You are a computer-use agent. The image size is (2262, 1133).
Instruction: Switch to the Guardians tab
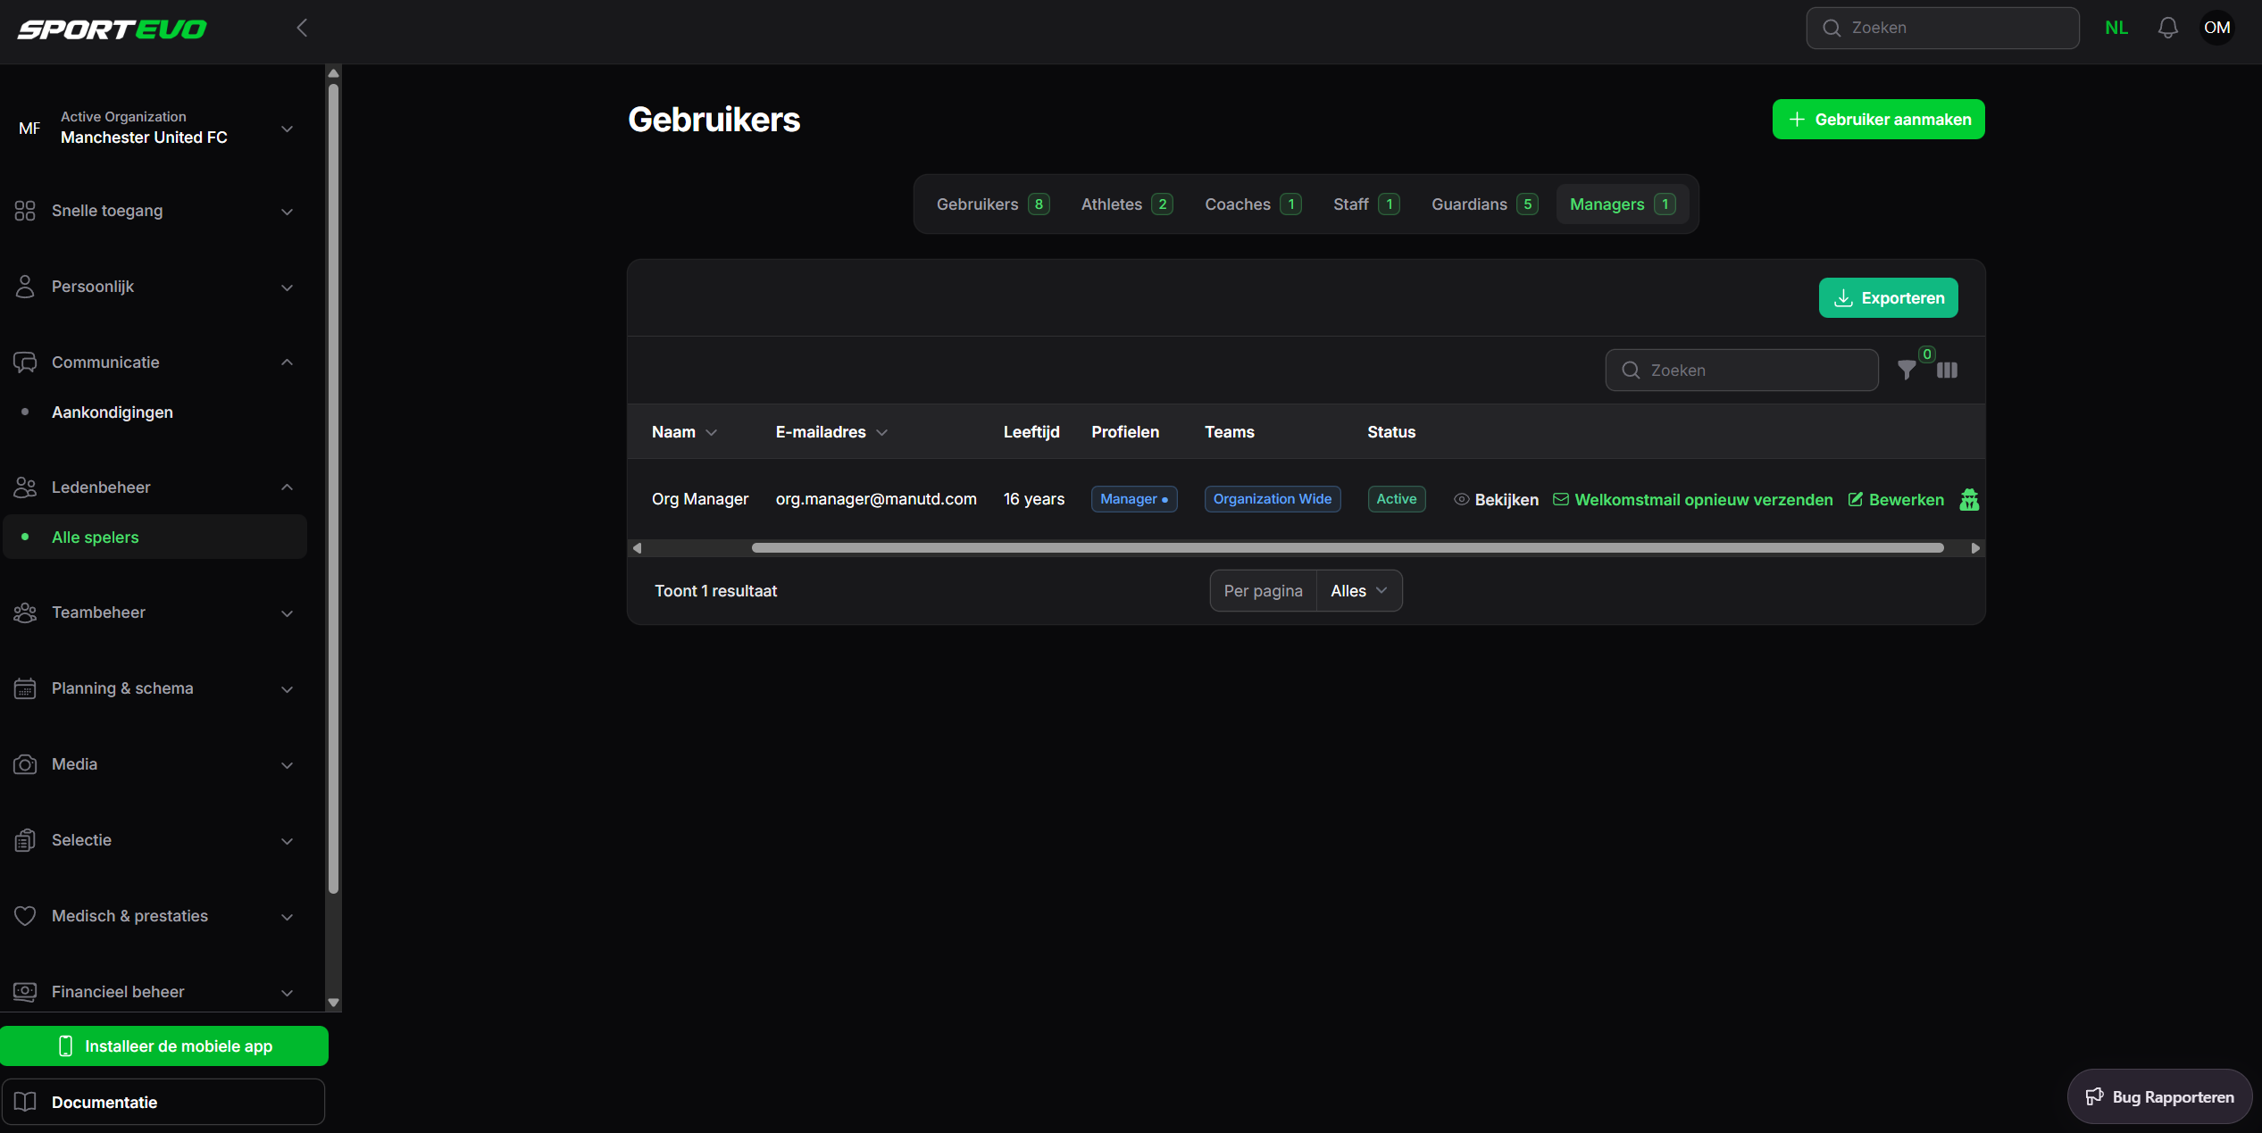pos(1483,204)
